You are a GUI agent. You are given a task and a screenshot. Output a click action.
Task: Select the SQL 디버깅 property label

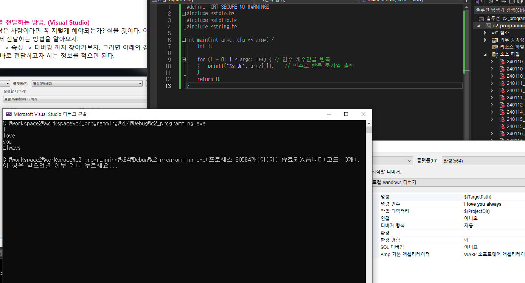coord(392,247)
